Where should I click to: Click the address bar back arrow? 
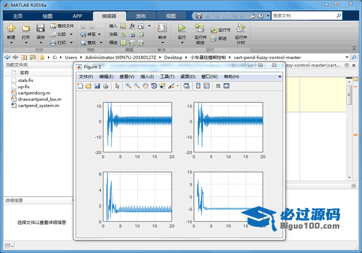tap(7, 57)
